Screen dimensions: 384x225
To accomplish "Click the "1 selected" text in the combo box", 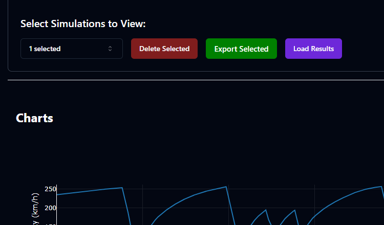I will coord(45,49).
